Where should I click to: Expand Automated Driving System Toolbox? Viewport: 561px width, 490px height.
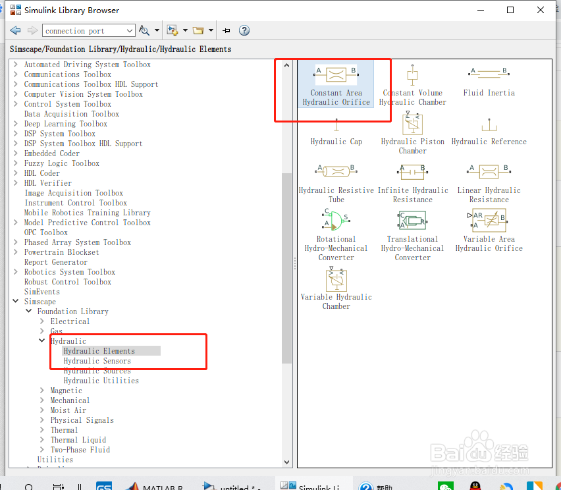[15, 65]
